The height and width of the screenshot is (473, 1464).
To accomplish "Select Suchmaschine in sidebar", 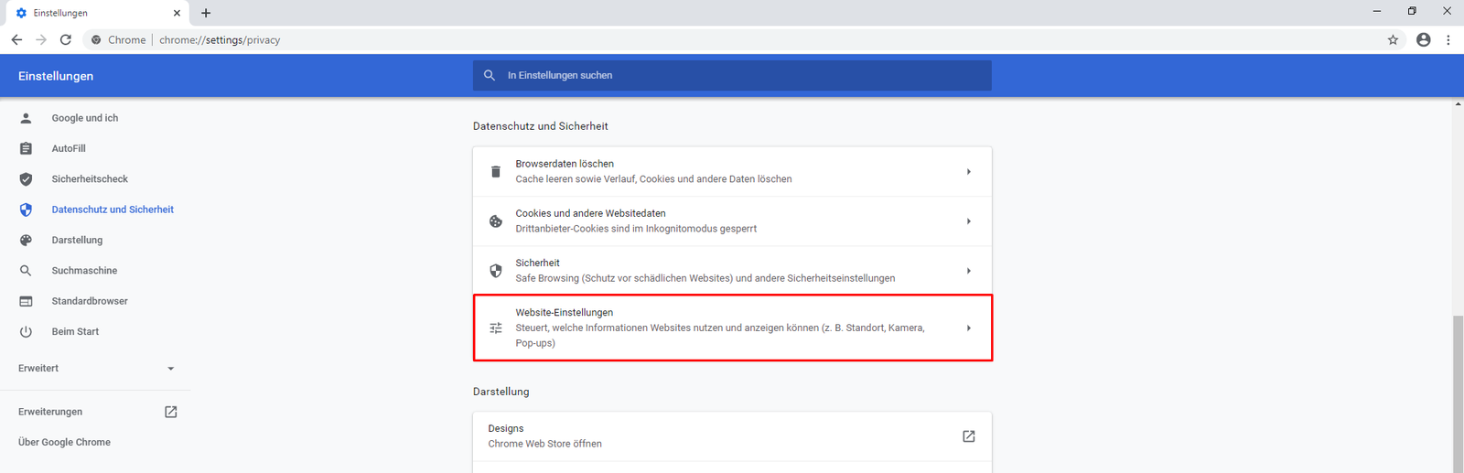I will [x=84, y=271].
